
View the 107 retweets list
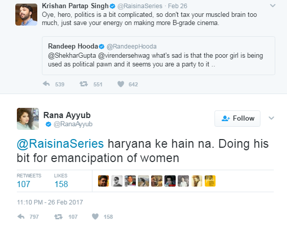[29, 180]
